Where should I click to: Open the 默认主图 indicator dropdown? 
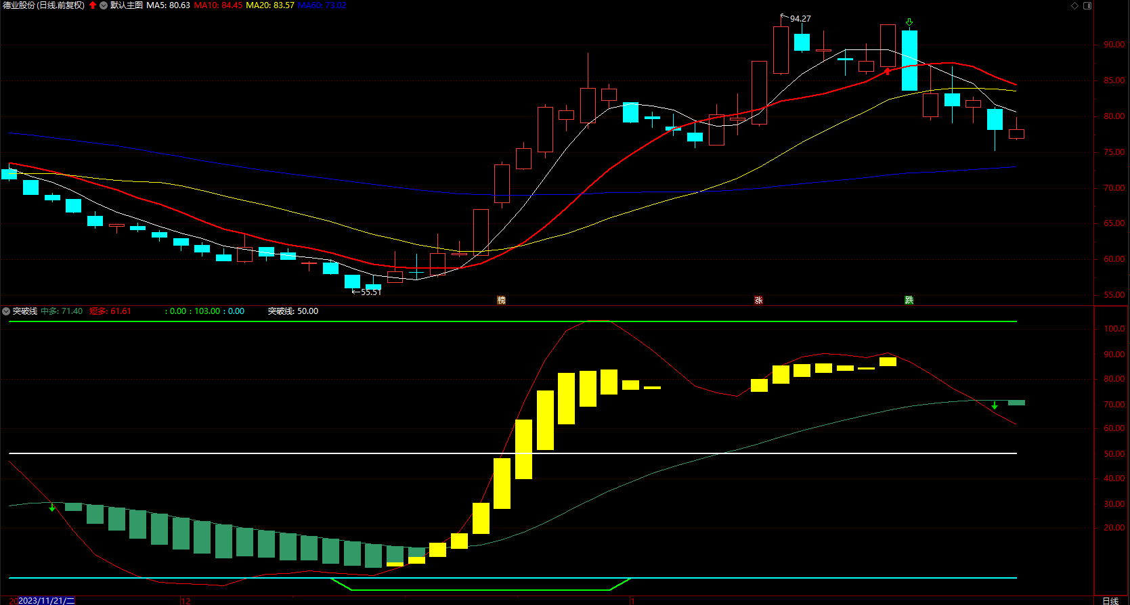104,5
